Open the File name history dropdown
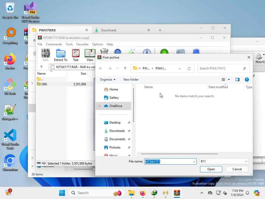 point(194,162)
